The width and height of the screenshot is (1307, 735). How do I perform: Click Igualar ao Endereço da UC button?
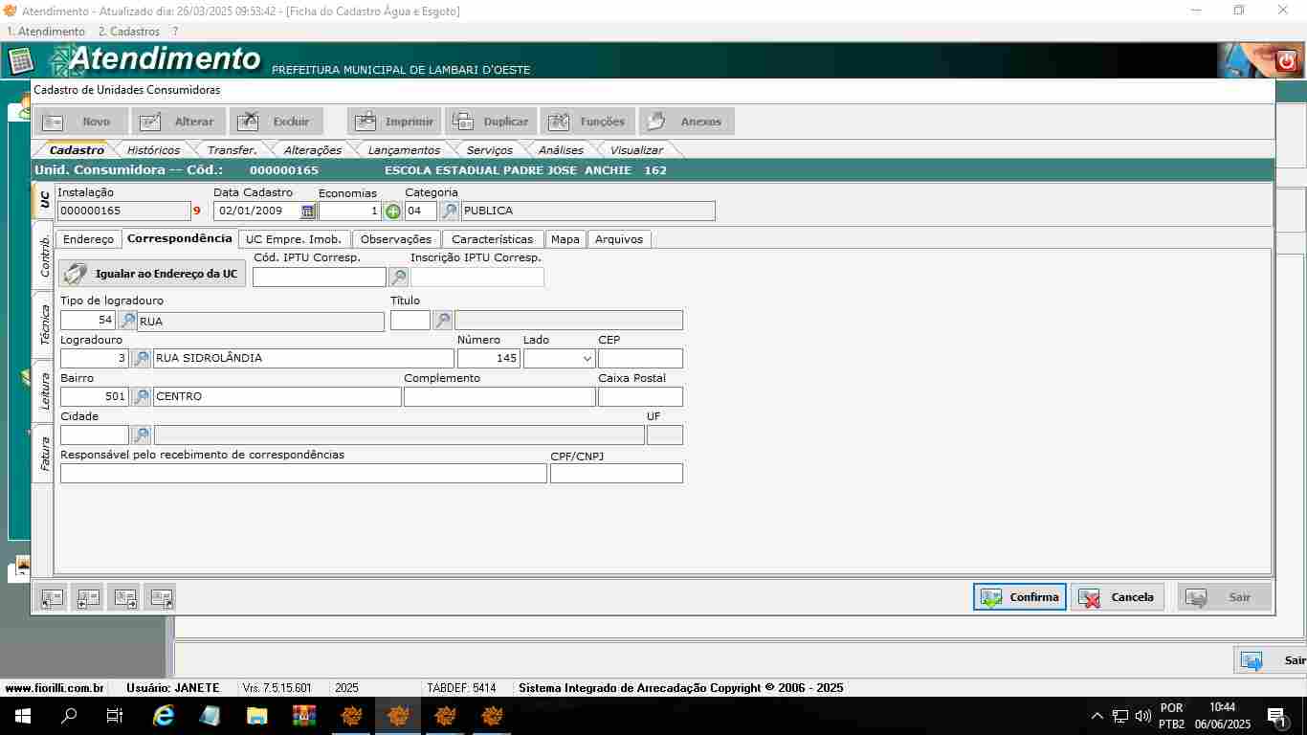(x=153, y=275)
